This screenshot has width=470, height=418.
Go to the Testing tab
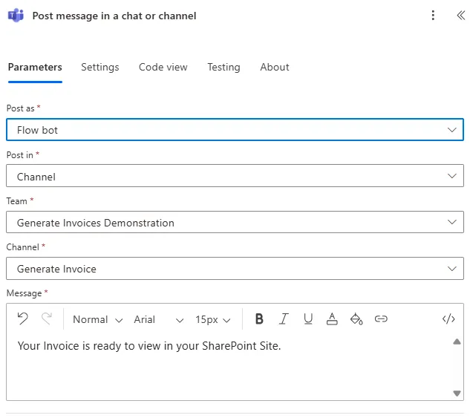[x=223, y=67]
